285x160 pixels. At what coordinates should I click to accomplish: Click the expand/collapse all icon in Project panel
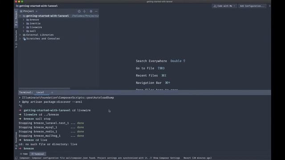click(x=84, y=11)
